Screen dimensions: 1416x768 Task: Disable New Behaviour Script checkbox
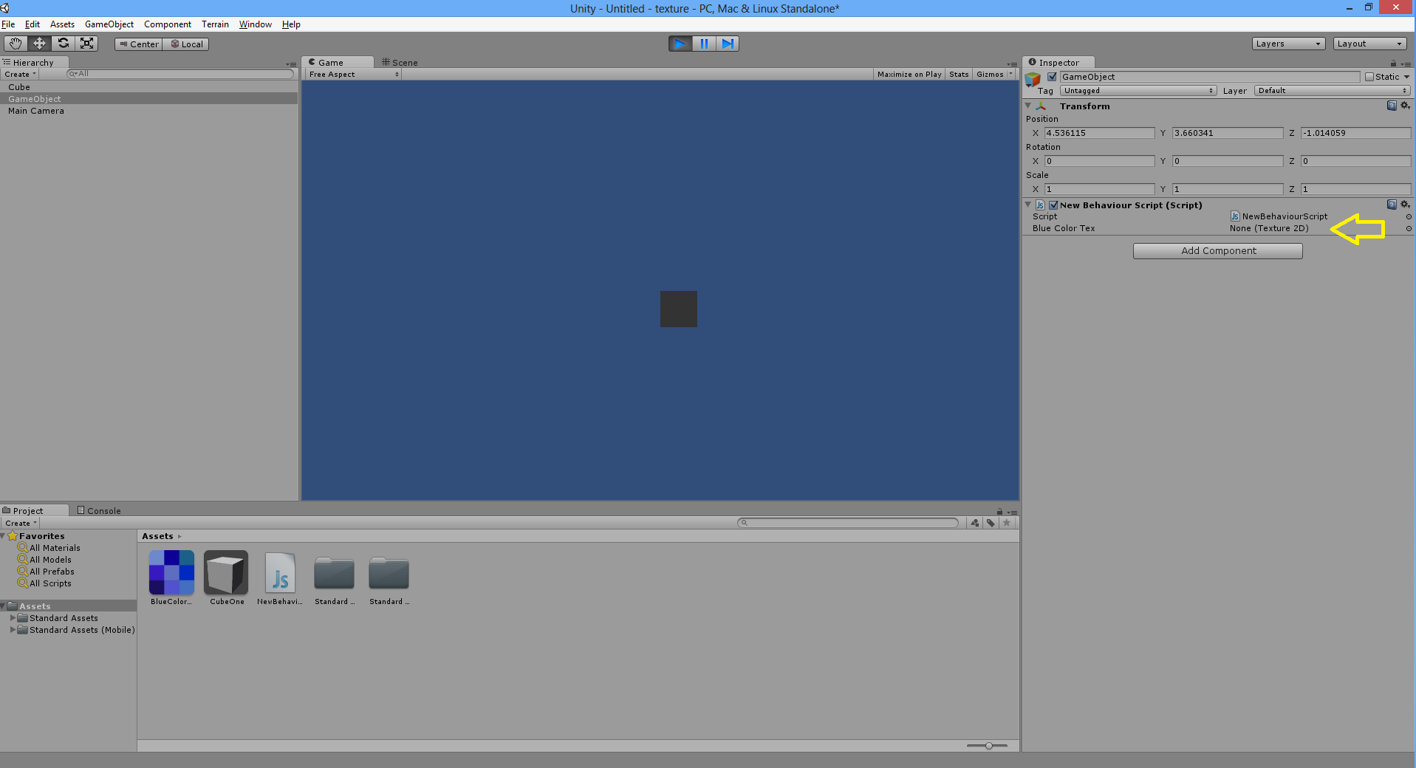click(x=1054, y=205)
